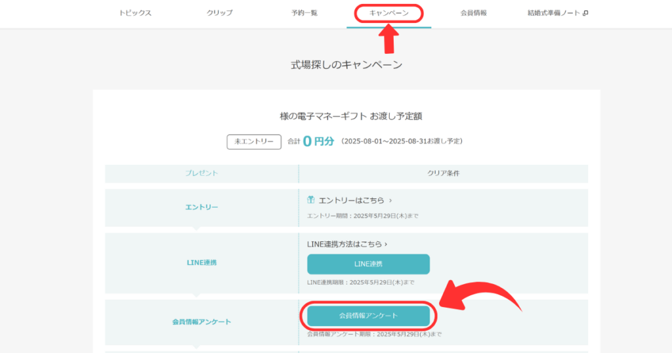The height and width of the screenshot is (353, 672).
Task: Select the キャンペーン tab
Action: click(x=389, y=13)
